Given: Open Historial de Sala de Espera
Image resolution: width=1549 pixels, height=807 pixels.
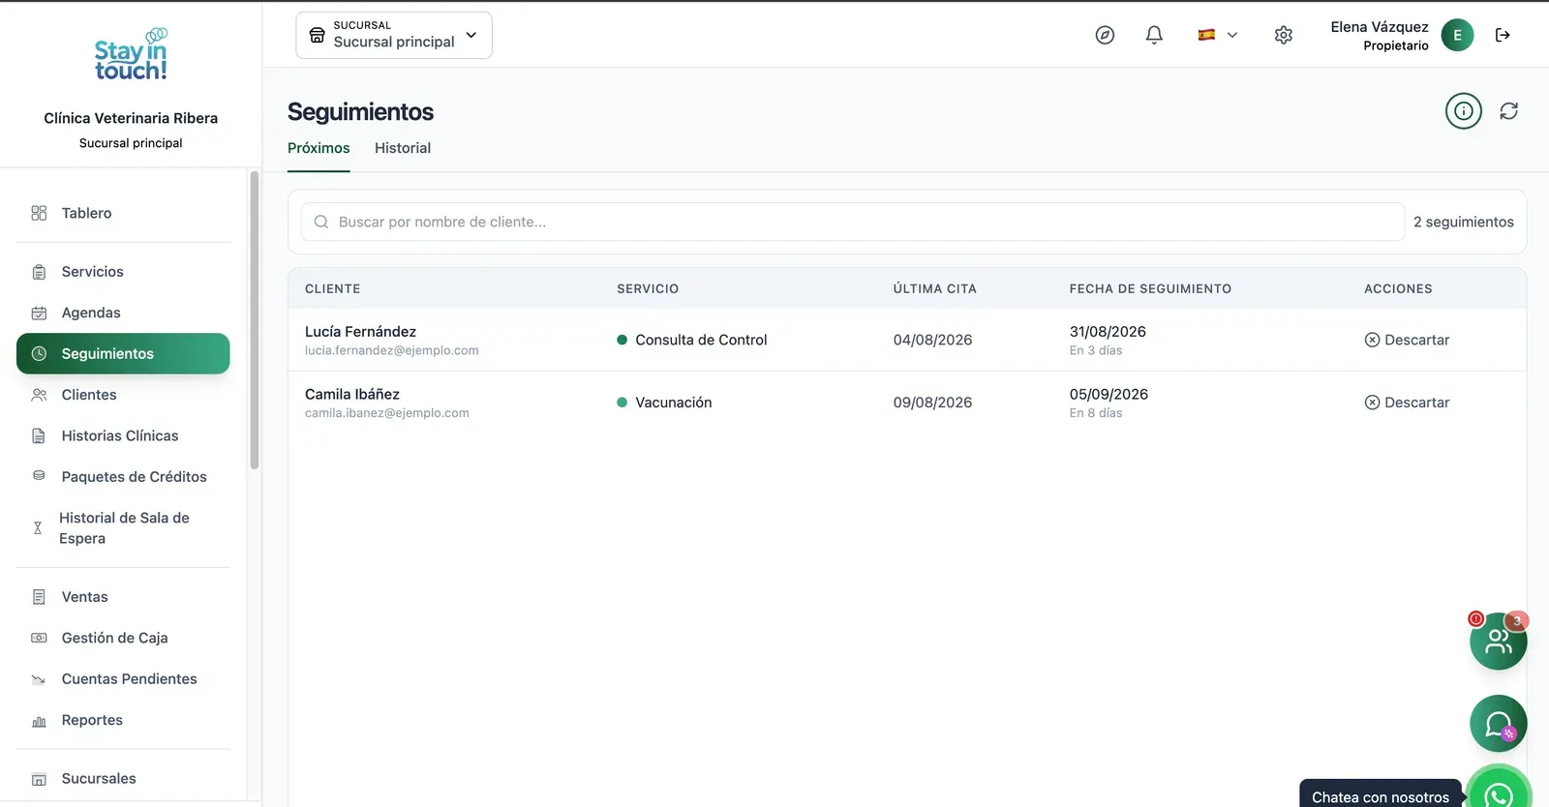Looking at the screenshot, I should click(x=123, y=528).
